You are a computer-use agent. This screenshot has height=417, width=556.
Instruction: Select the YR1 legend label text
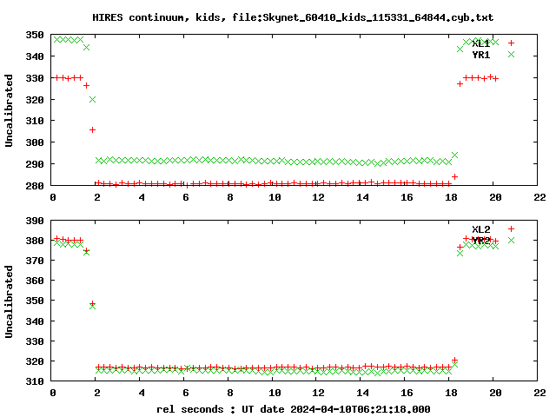[480, 55]
